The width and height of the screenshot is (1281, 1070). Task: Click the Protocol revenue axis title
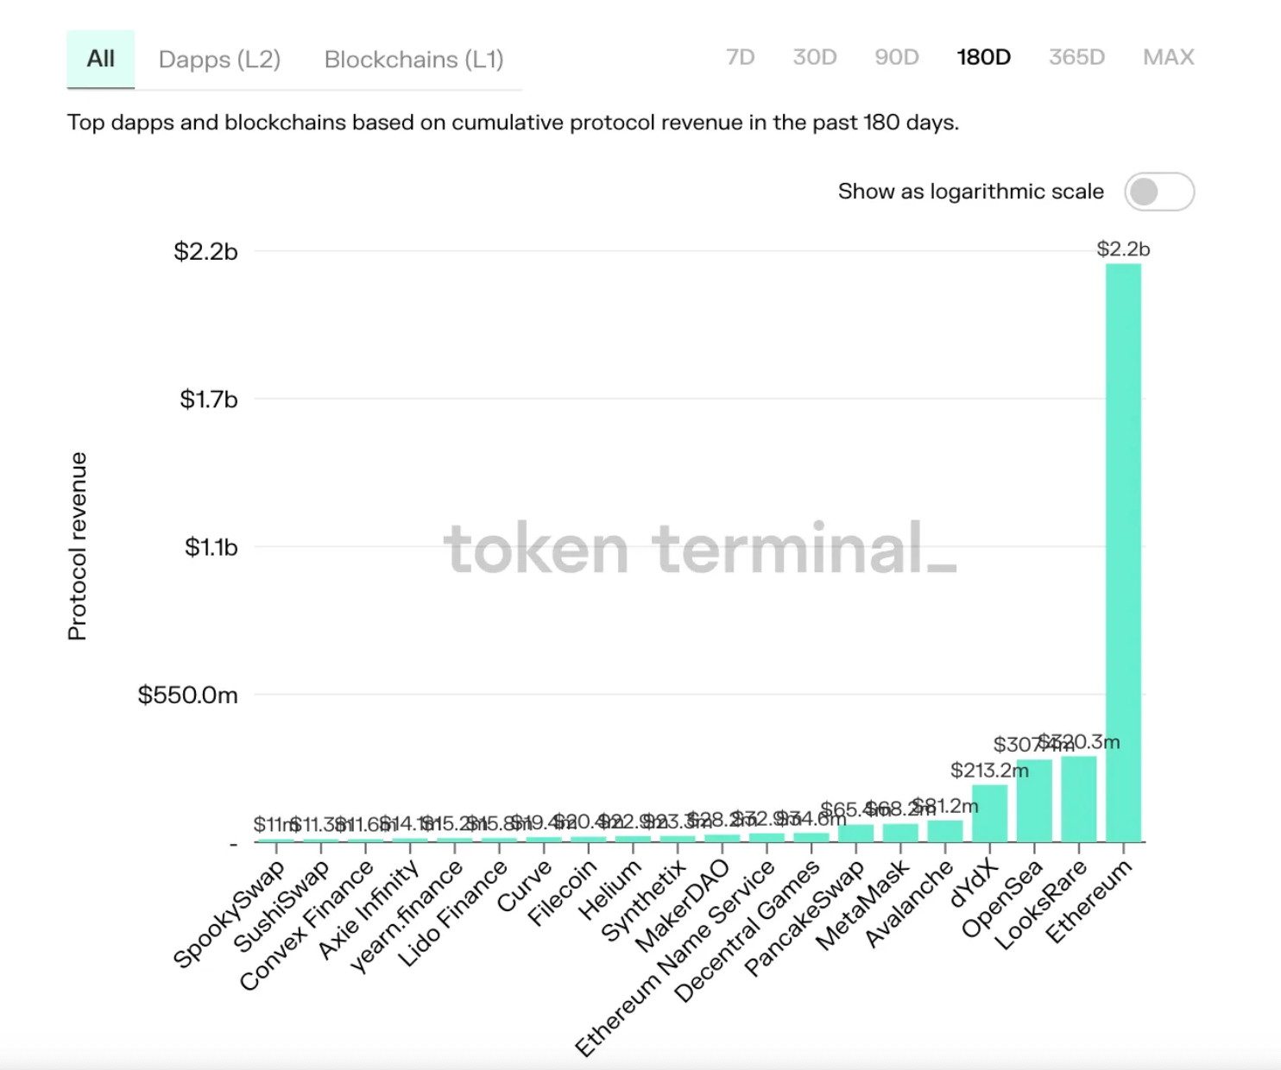click(77, 546)
